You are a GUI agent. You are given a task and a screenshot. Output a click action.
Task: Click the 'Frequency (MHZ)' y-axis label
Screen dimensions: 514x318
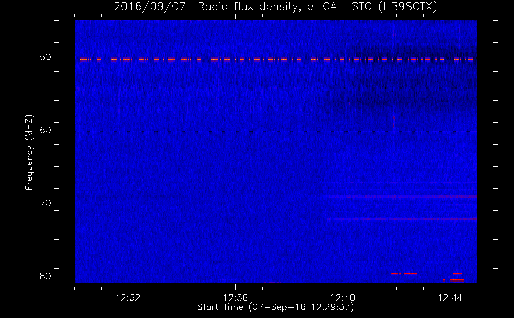click(29, 153)
